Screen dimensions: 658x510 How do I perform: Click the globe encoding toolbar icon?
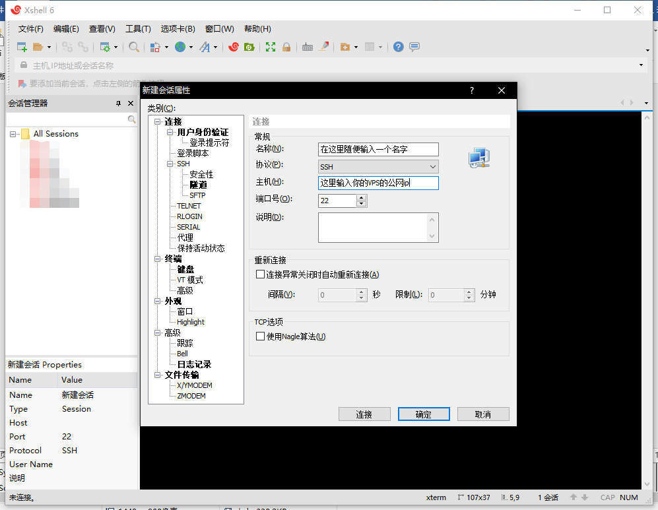click(180, 47)
